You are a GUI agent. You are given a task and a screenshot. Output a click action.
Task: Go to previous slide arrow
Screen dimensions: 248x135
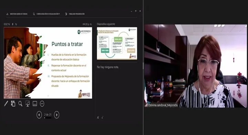[x=39, y=115]
